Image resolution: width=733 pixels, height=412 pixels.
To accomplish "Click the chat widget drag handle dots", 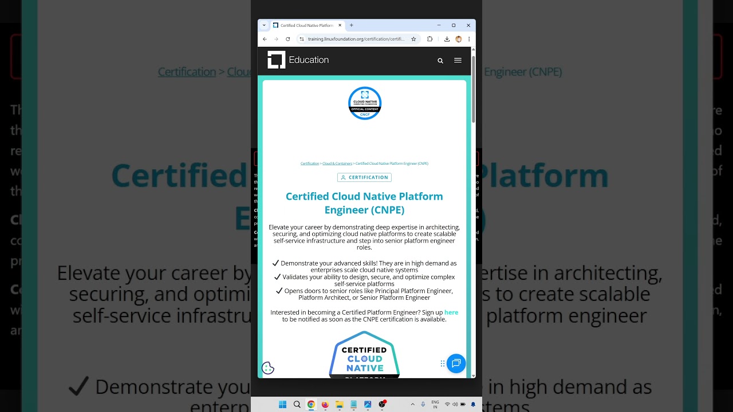I will (x=443, y=363).
